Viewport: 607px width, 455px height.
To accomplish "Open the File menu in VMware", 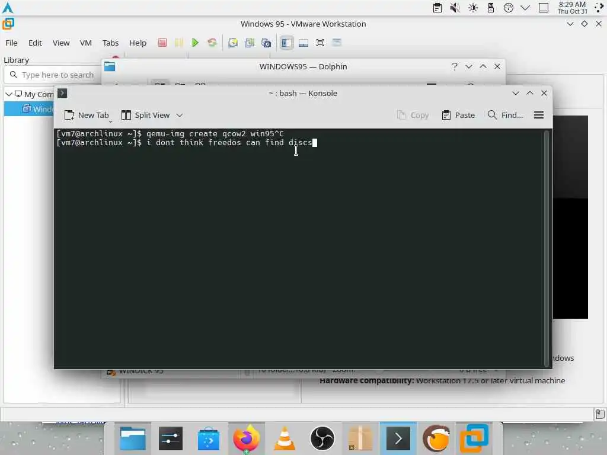I will pos(11,43).
